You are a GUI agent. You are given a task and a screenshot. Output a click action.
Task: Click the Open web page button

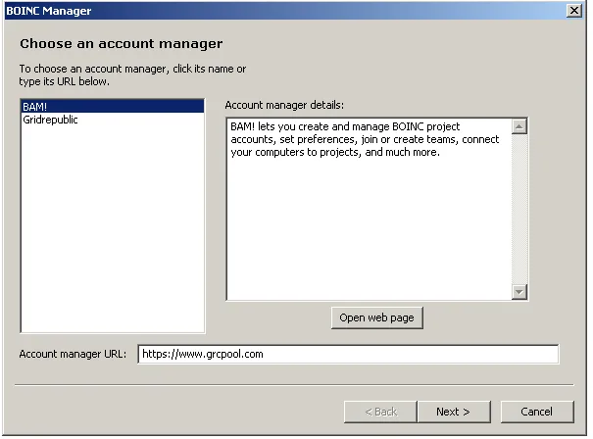(376, 317)
